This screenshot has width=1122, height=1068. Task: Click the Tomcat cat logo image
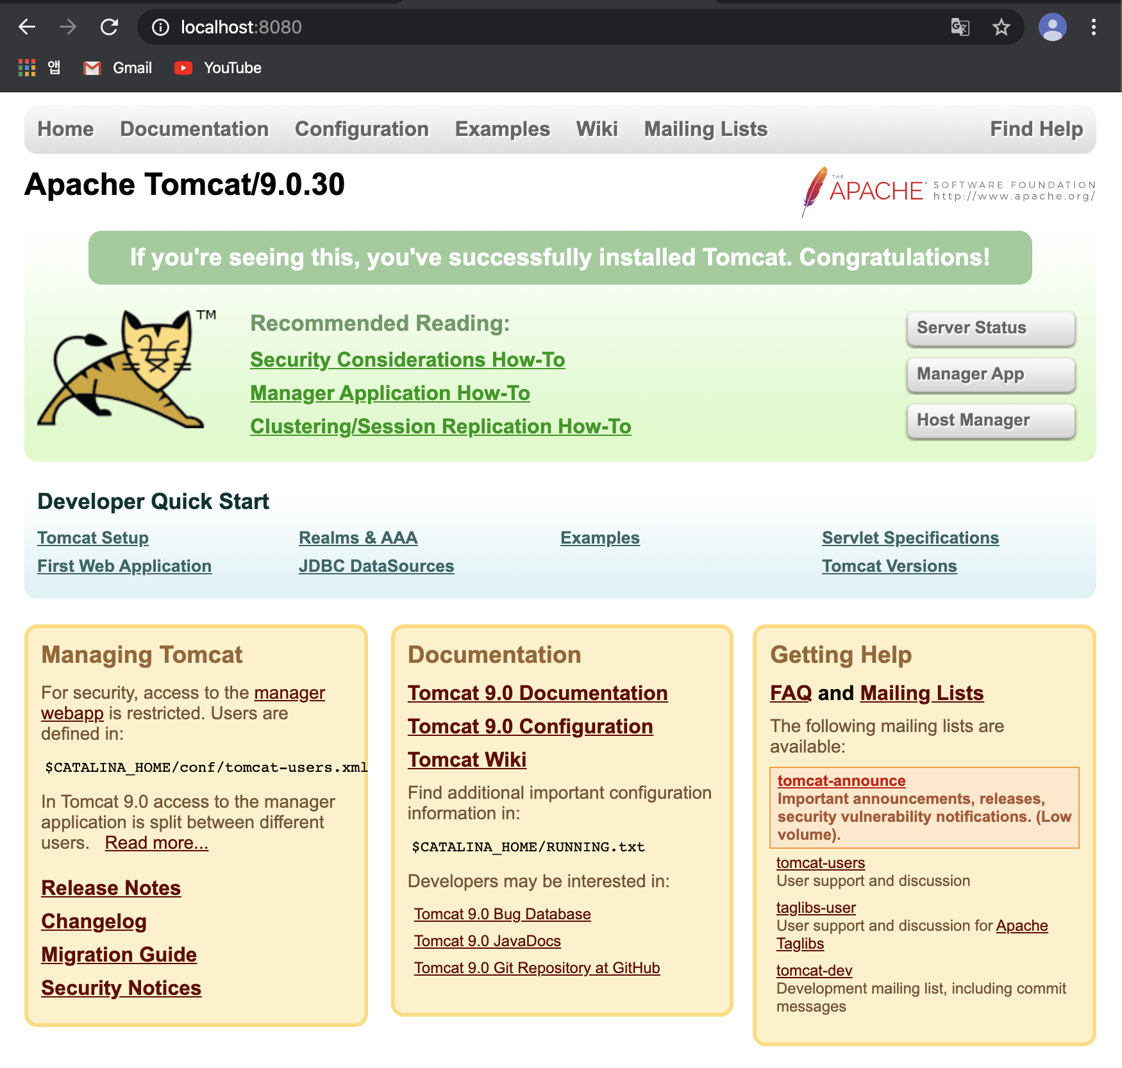126,369
